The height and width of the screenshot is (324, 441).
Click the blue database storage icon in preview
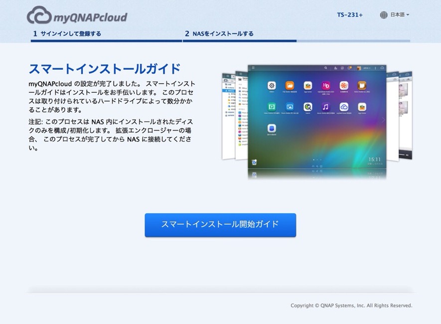click(x=272, y=129)
